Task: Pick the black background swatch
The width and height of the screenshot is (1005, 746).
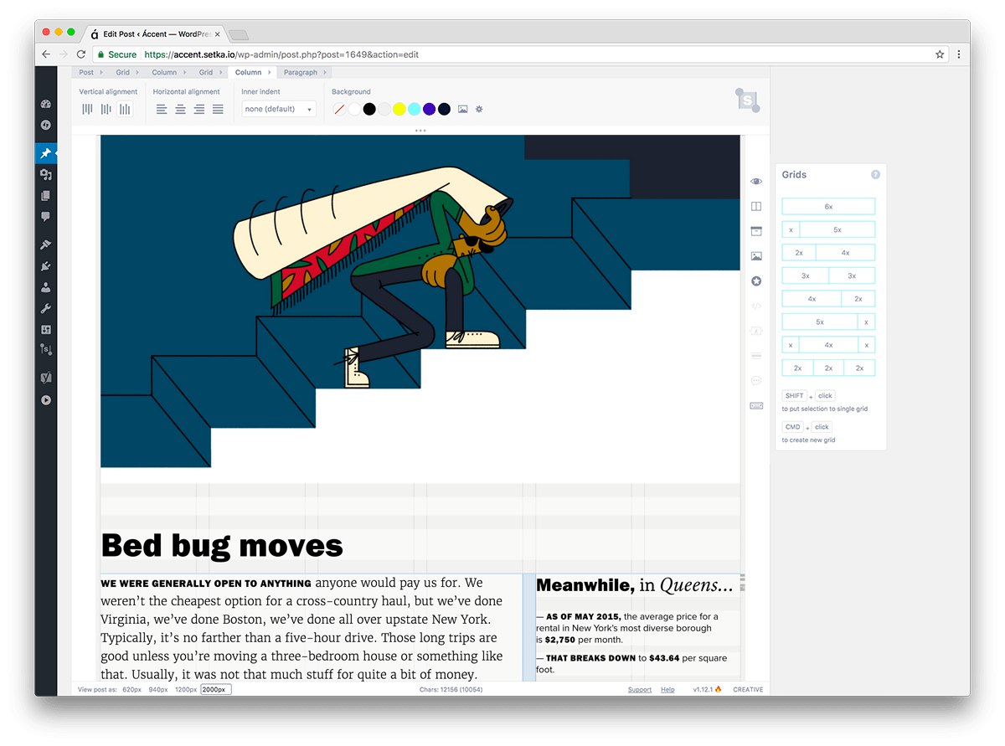Action: (369, 109)
